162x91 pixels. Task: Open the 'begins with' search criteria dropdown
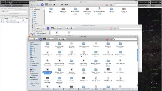21,9
